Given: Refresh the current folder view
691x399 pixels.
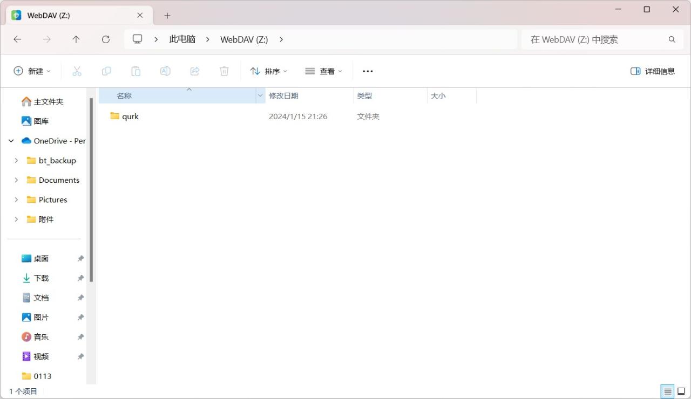Looking at the screenshot, I should [106, 39].
